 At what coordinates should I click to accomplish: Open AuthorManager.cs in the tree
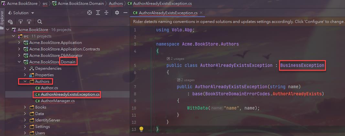point(58,101)
